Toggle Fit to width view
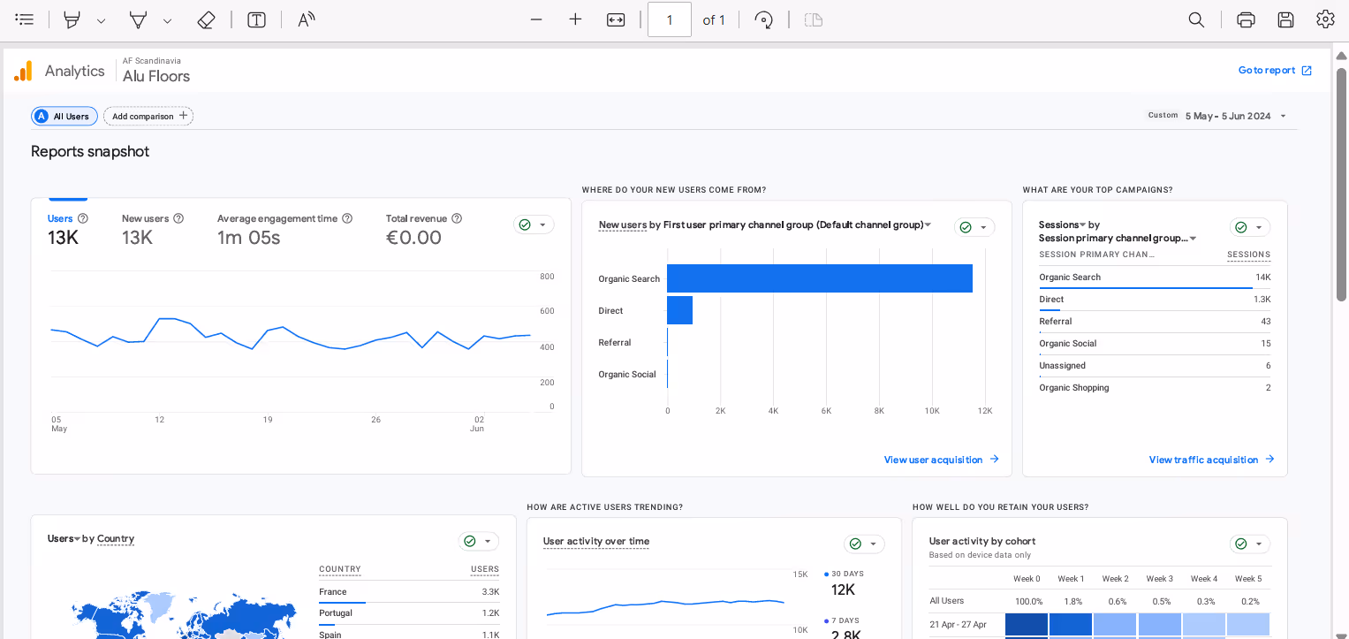The height and width of the screenshot is (639, 1349). coord(616,19)
